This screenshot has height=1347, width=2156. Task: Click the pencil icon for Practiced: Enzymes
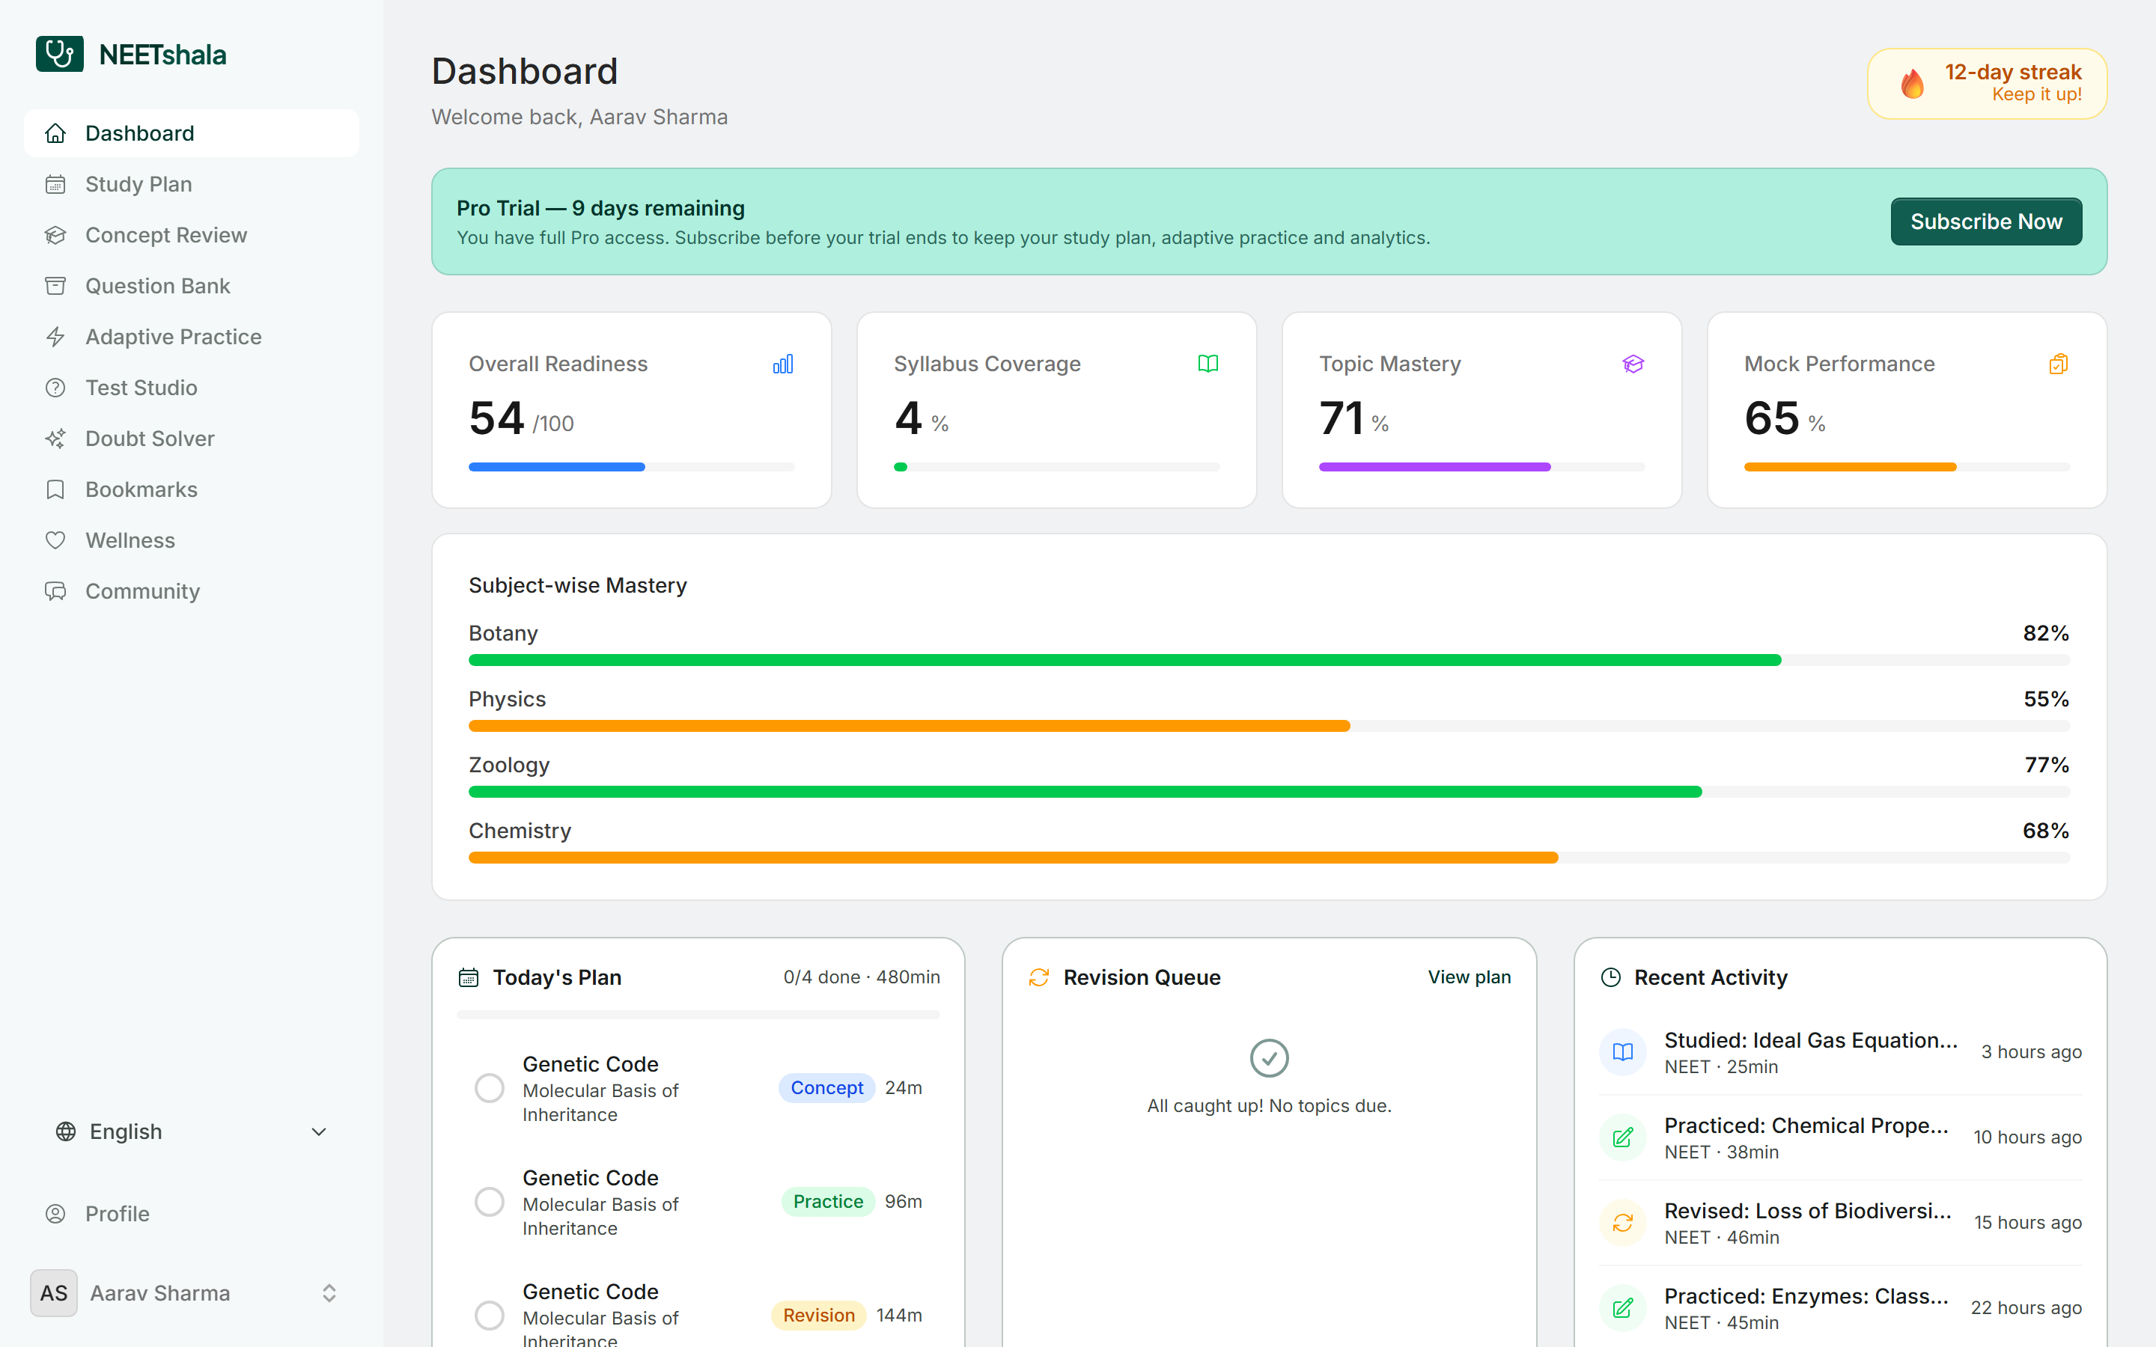(1623, 1308)
